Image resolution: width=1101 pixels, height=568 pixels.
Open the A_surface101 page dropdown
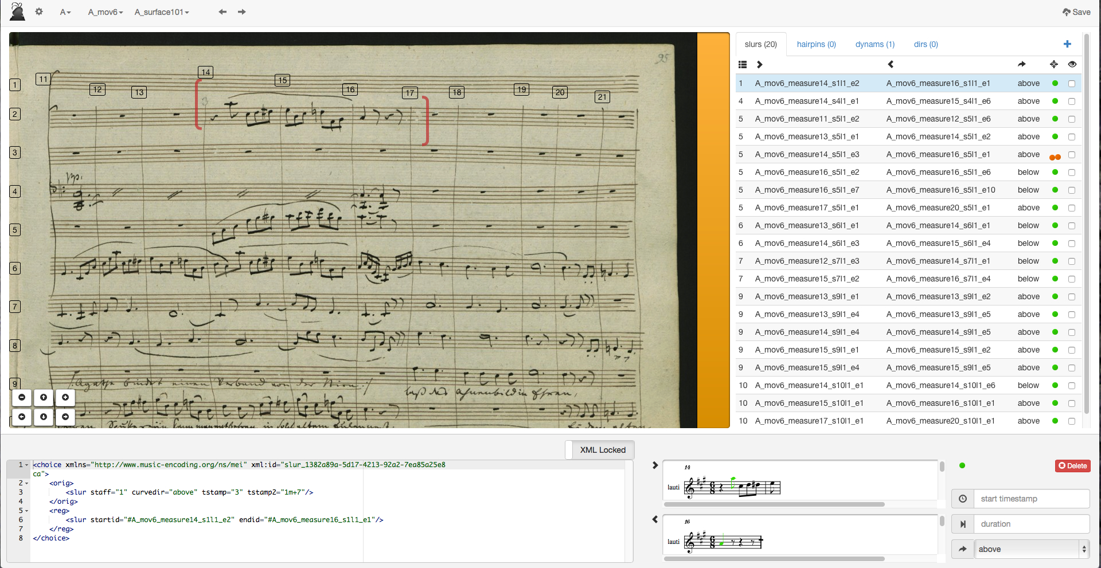click(162, 12)
